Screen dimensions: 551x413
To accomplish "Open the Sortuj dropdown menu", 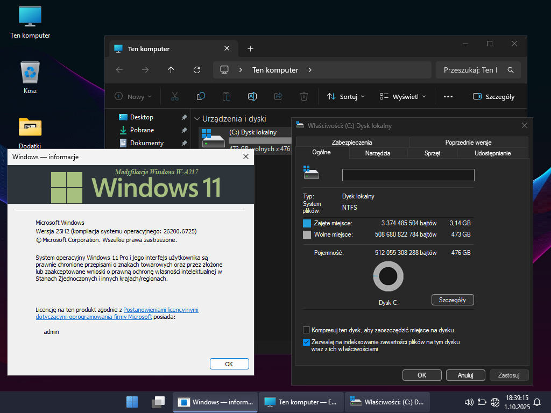I will [x=345, y=97].
